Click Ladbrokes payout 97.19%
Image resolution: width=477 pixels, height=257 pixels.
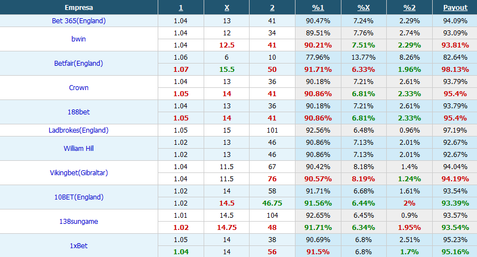coord(455,130)
